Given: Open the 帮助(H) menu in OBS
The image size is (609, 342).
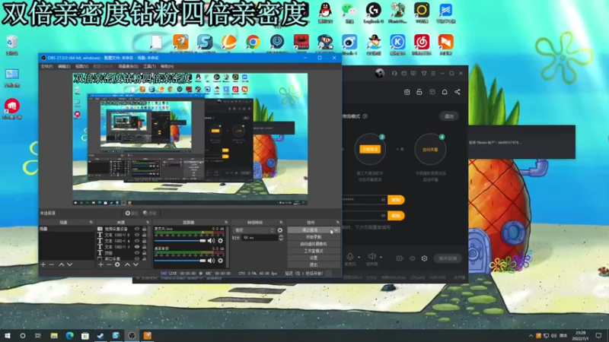Looking at the screenshot, I should 167,67.
